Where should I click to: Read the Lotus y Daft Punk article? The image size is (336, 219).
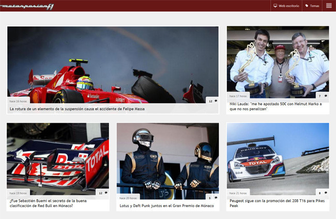click(x=167, y=206)
